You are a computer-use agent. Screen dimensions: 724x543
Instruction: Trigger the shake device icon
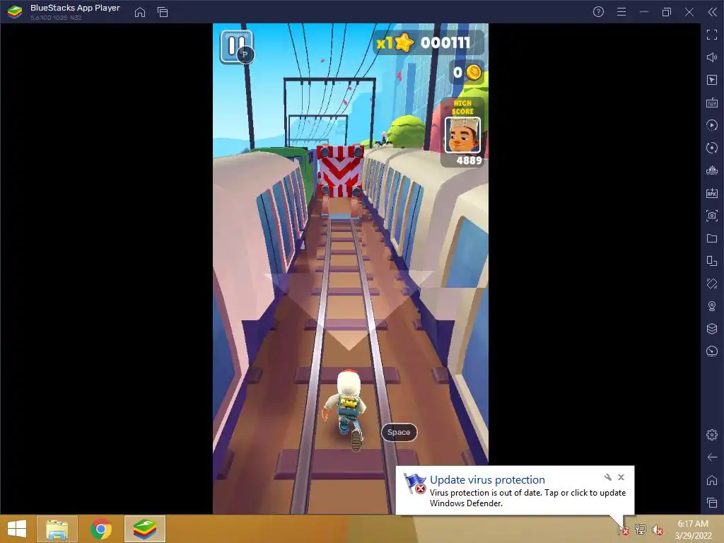[711, 284]
